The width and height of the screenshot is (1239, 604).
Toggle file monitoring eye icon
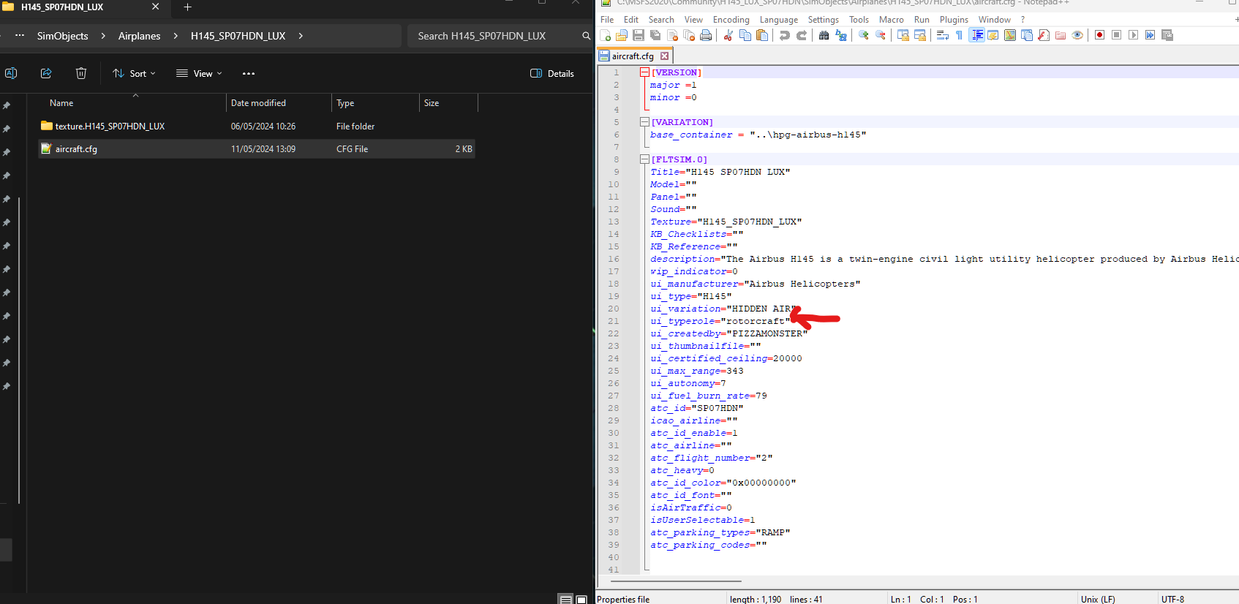click(1077, 35)
